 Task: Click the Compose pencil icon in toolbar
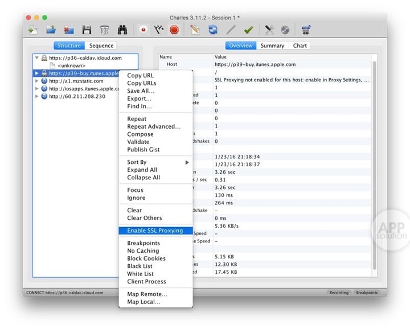pyautogui.click(x=195, y=30)
